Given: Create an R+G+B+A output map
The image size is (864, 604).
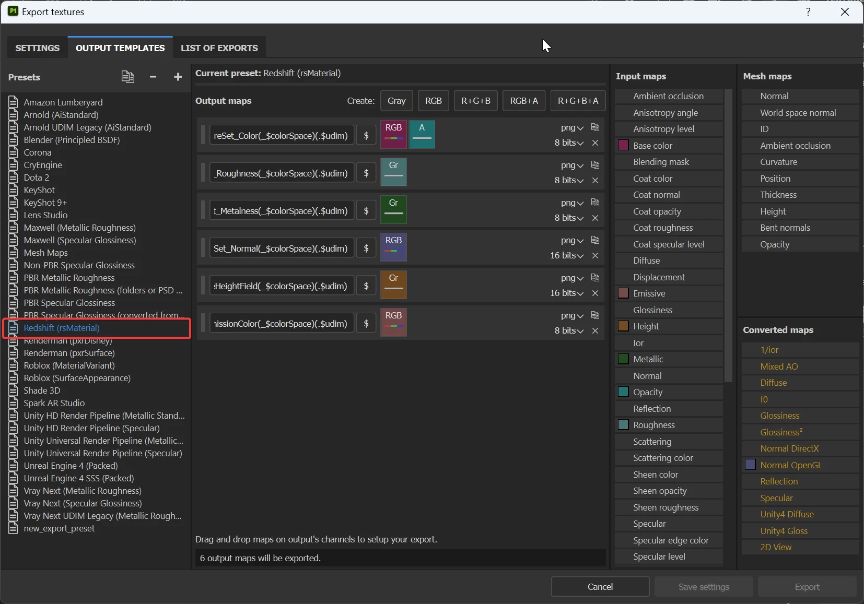Looking at the screenshot, I should 578,101.
